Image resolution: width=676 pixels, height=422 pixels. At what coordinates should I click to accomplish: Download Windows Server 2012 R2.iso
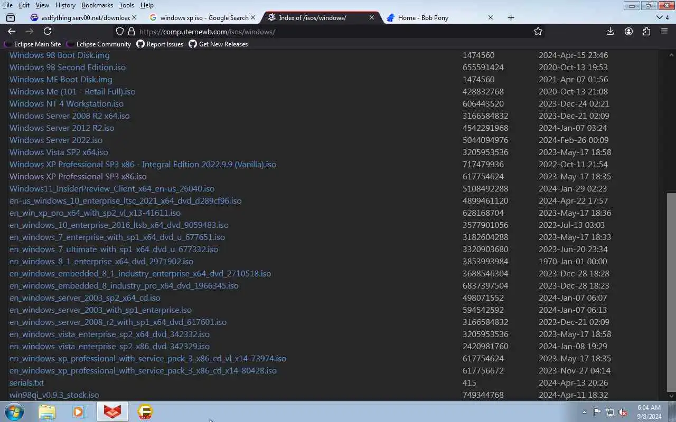[62, 128]
